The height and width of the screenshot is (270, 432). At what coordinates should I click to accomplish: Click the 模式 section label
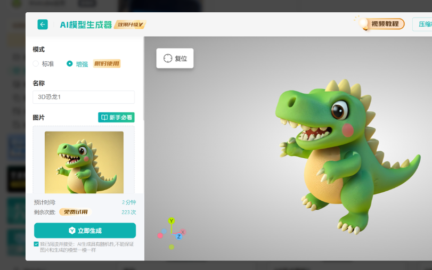(38, 50)
